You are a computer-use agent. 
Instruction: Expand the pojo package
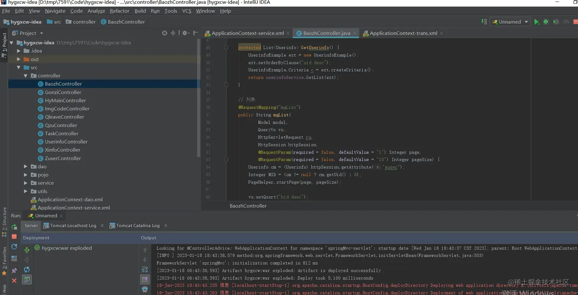tap(26, 175)
